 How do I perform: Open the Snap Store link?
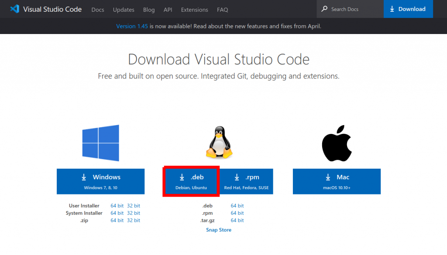coord(219,230)
